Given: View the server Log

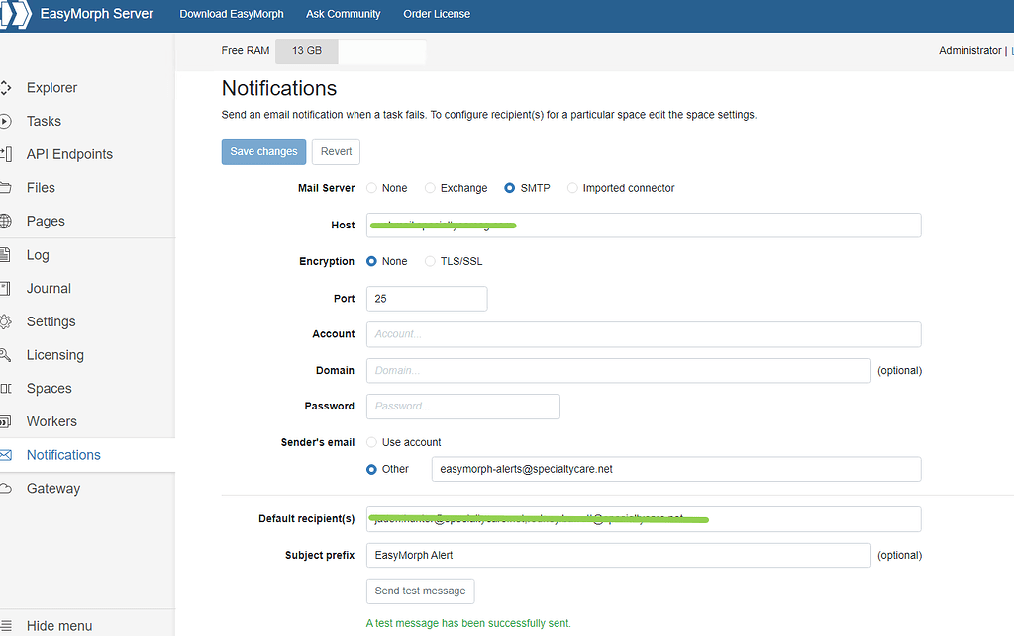Looking at the screenshot, I should tap(38, 254).
